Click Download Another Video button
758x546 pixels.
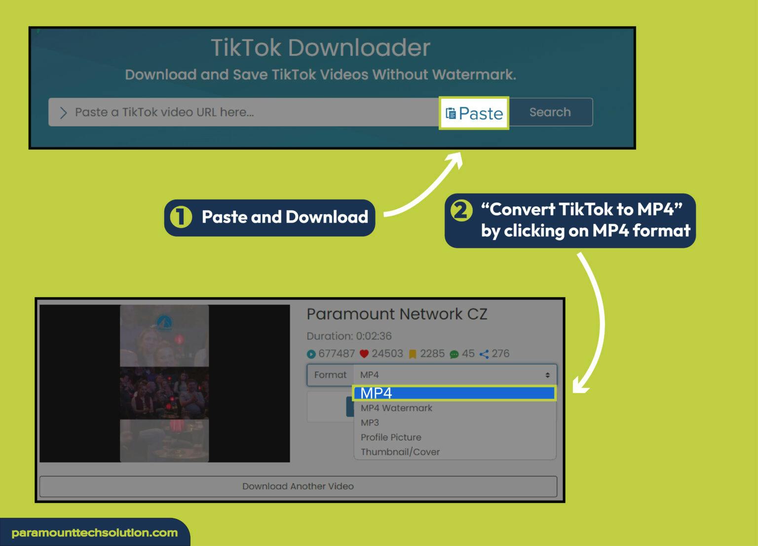click(298, 486)
